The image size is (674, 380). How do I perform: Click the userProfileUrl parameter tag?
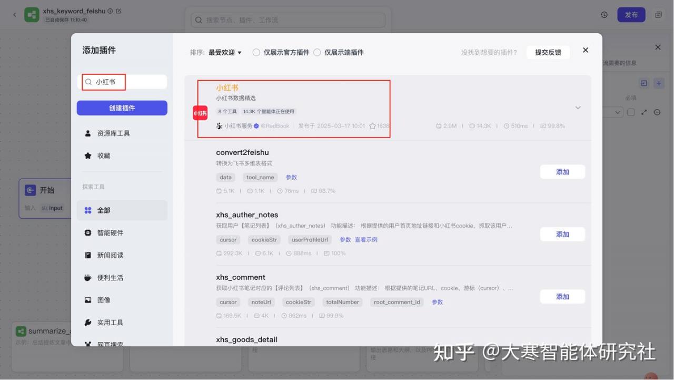click(x=310, y=239)
